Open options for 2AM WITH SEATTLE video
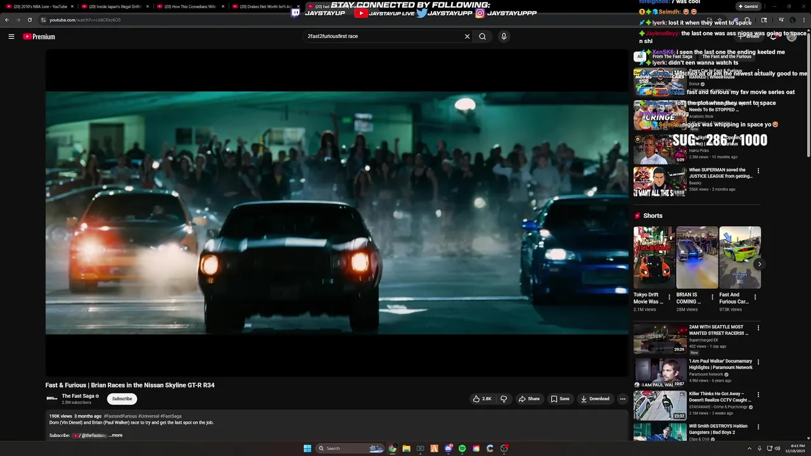811x456 pixels. click(758, 328)
